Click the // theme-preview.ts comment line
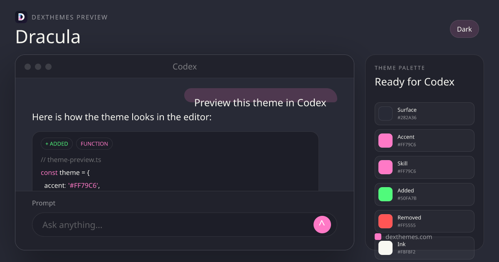Screen dimensions: 499x262 coord(71,160)
